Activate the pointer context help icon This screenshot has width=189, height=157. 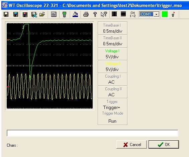click(104, 14)
